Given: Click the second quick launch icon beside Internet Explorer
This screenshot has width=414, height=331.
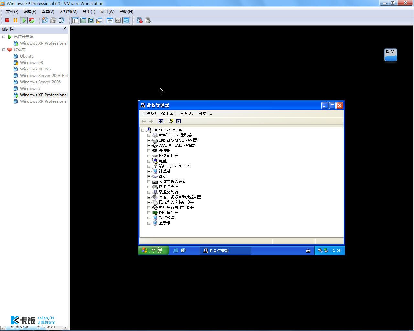Looking at the screenshot, I should click(x=183, y=251).
